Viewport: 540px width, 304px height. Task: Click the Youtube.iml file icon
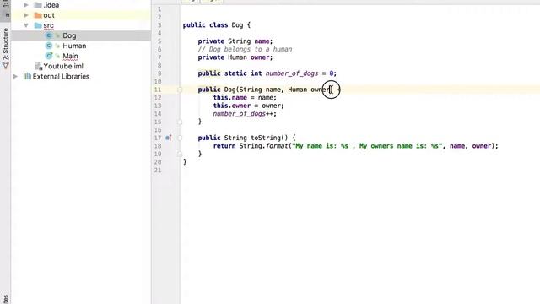(38, 66)
